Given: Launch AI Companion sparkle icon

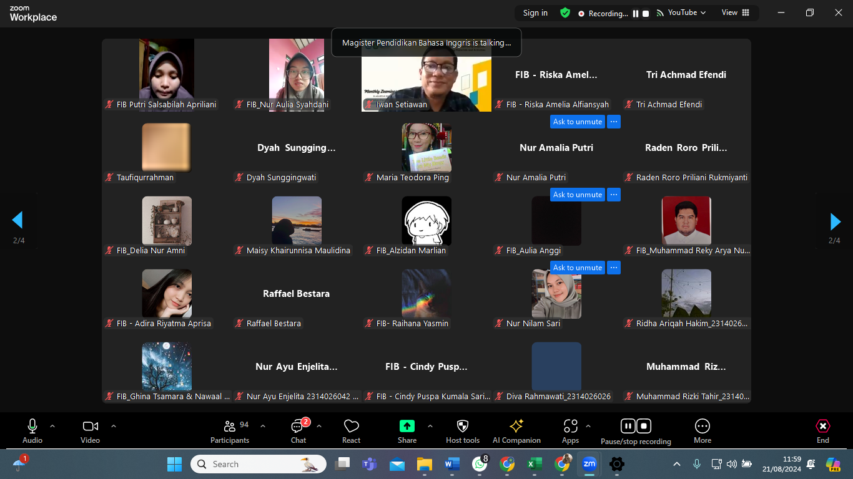Looking at the screenshot, I should coord(516,427).
